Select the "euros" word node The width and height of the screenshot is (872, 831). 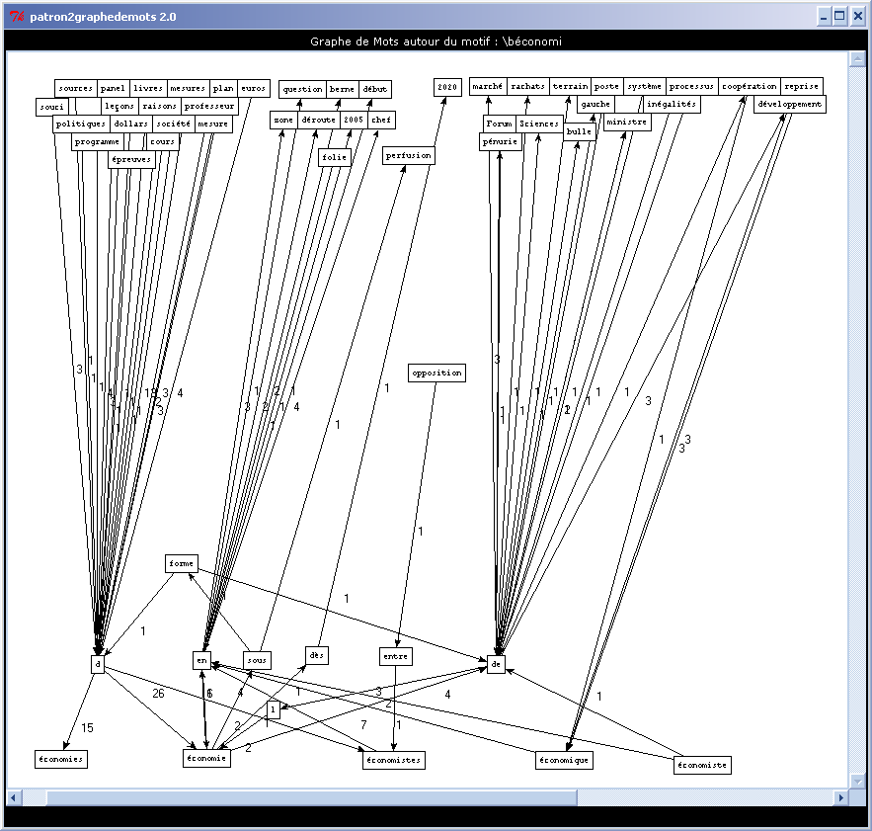pyautogui.click(x=254, y=88)
